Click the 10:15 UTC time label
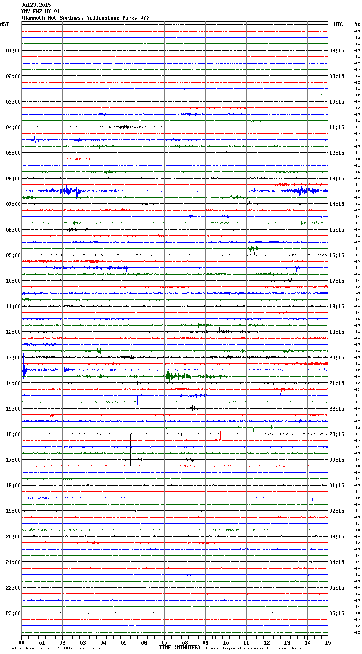The height and width of the screenshot is (654, 362). [337, 102]
